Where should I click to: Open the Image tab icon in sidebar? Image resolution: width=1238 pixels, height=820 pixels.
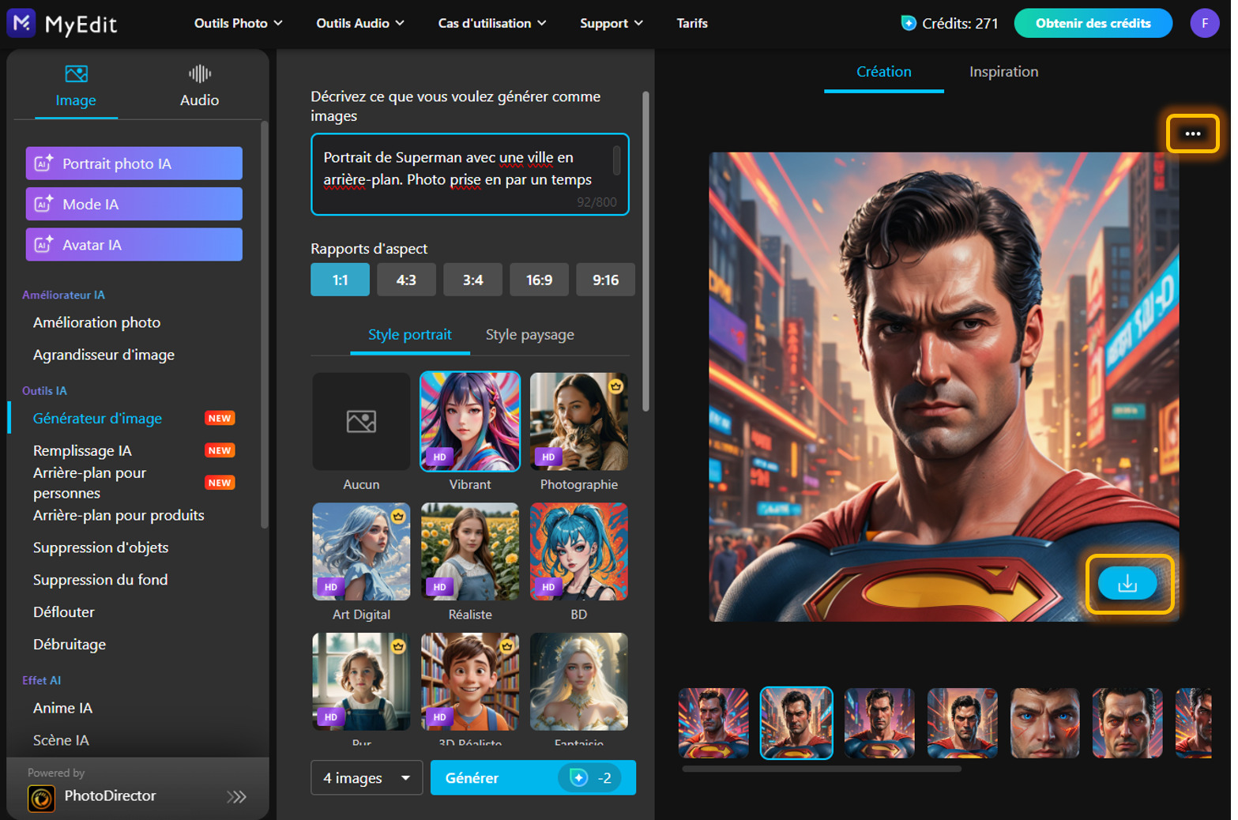coord(76,74)
